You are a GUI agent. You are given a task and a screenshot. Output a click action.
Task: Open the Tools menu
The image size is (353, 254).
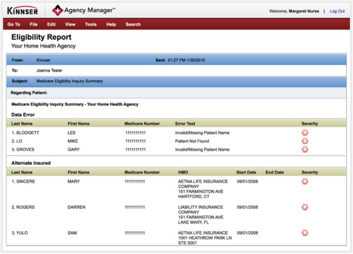(91, 24)
